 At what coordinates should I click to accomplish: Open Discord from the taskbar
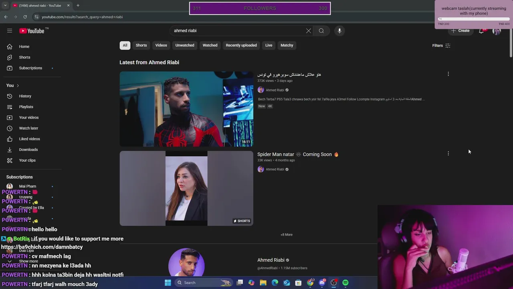point(322,283)
